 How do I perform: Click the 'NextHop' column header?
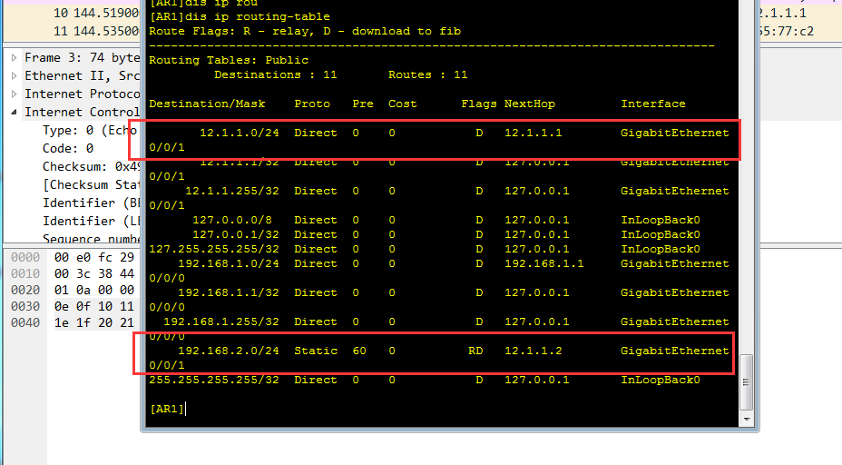[x=530, y=104]
